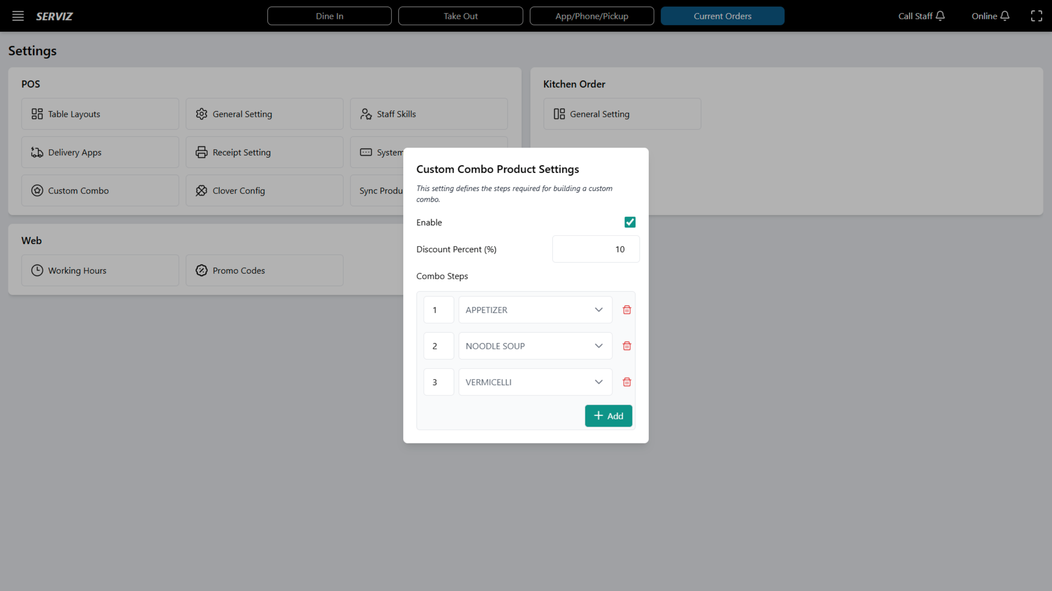Viewport: 1052px width, 591px height.
Task: Remove the VERMICELLI step with trash icon
Action: 627,382
